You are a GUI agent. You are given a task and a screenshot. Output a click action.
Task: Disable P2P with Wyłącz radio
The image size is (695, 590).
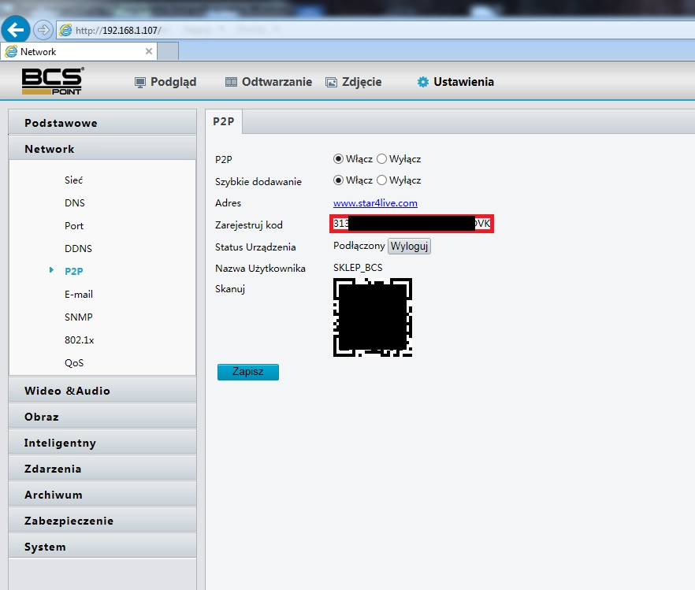pyautogui.click(x=381, y=158)
